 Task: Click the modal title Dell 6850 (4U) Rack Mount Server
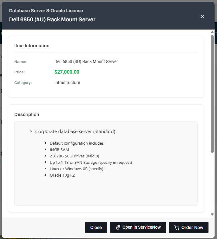point(52,19)
